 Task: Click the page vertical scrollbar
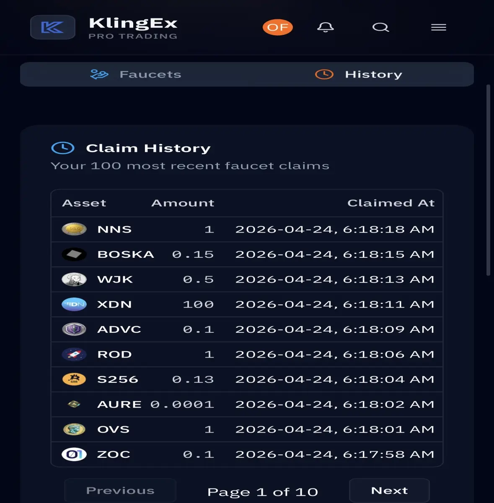(x=488, y=180)
